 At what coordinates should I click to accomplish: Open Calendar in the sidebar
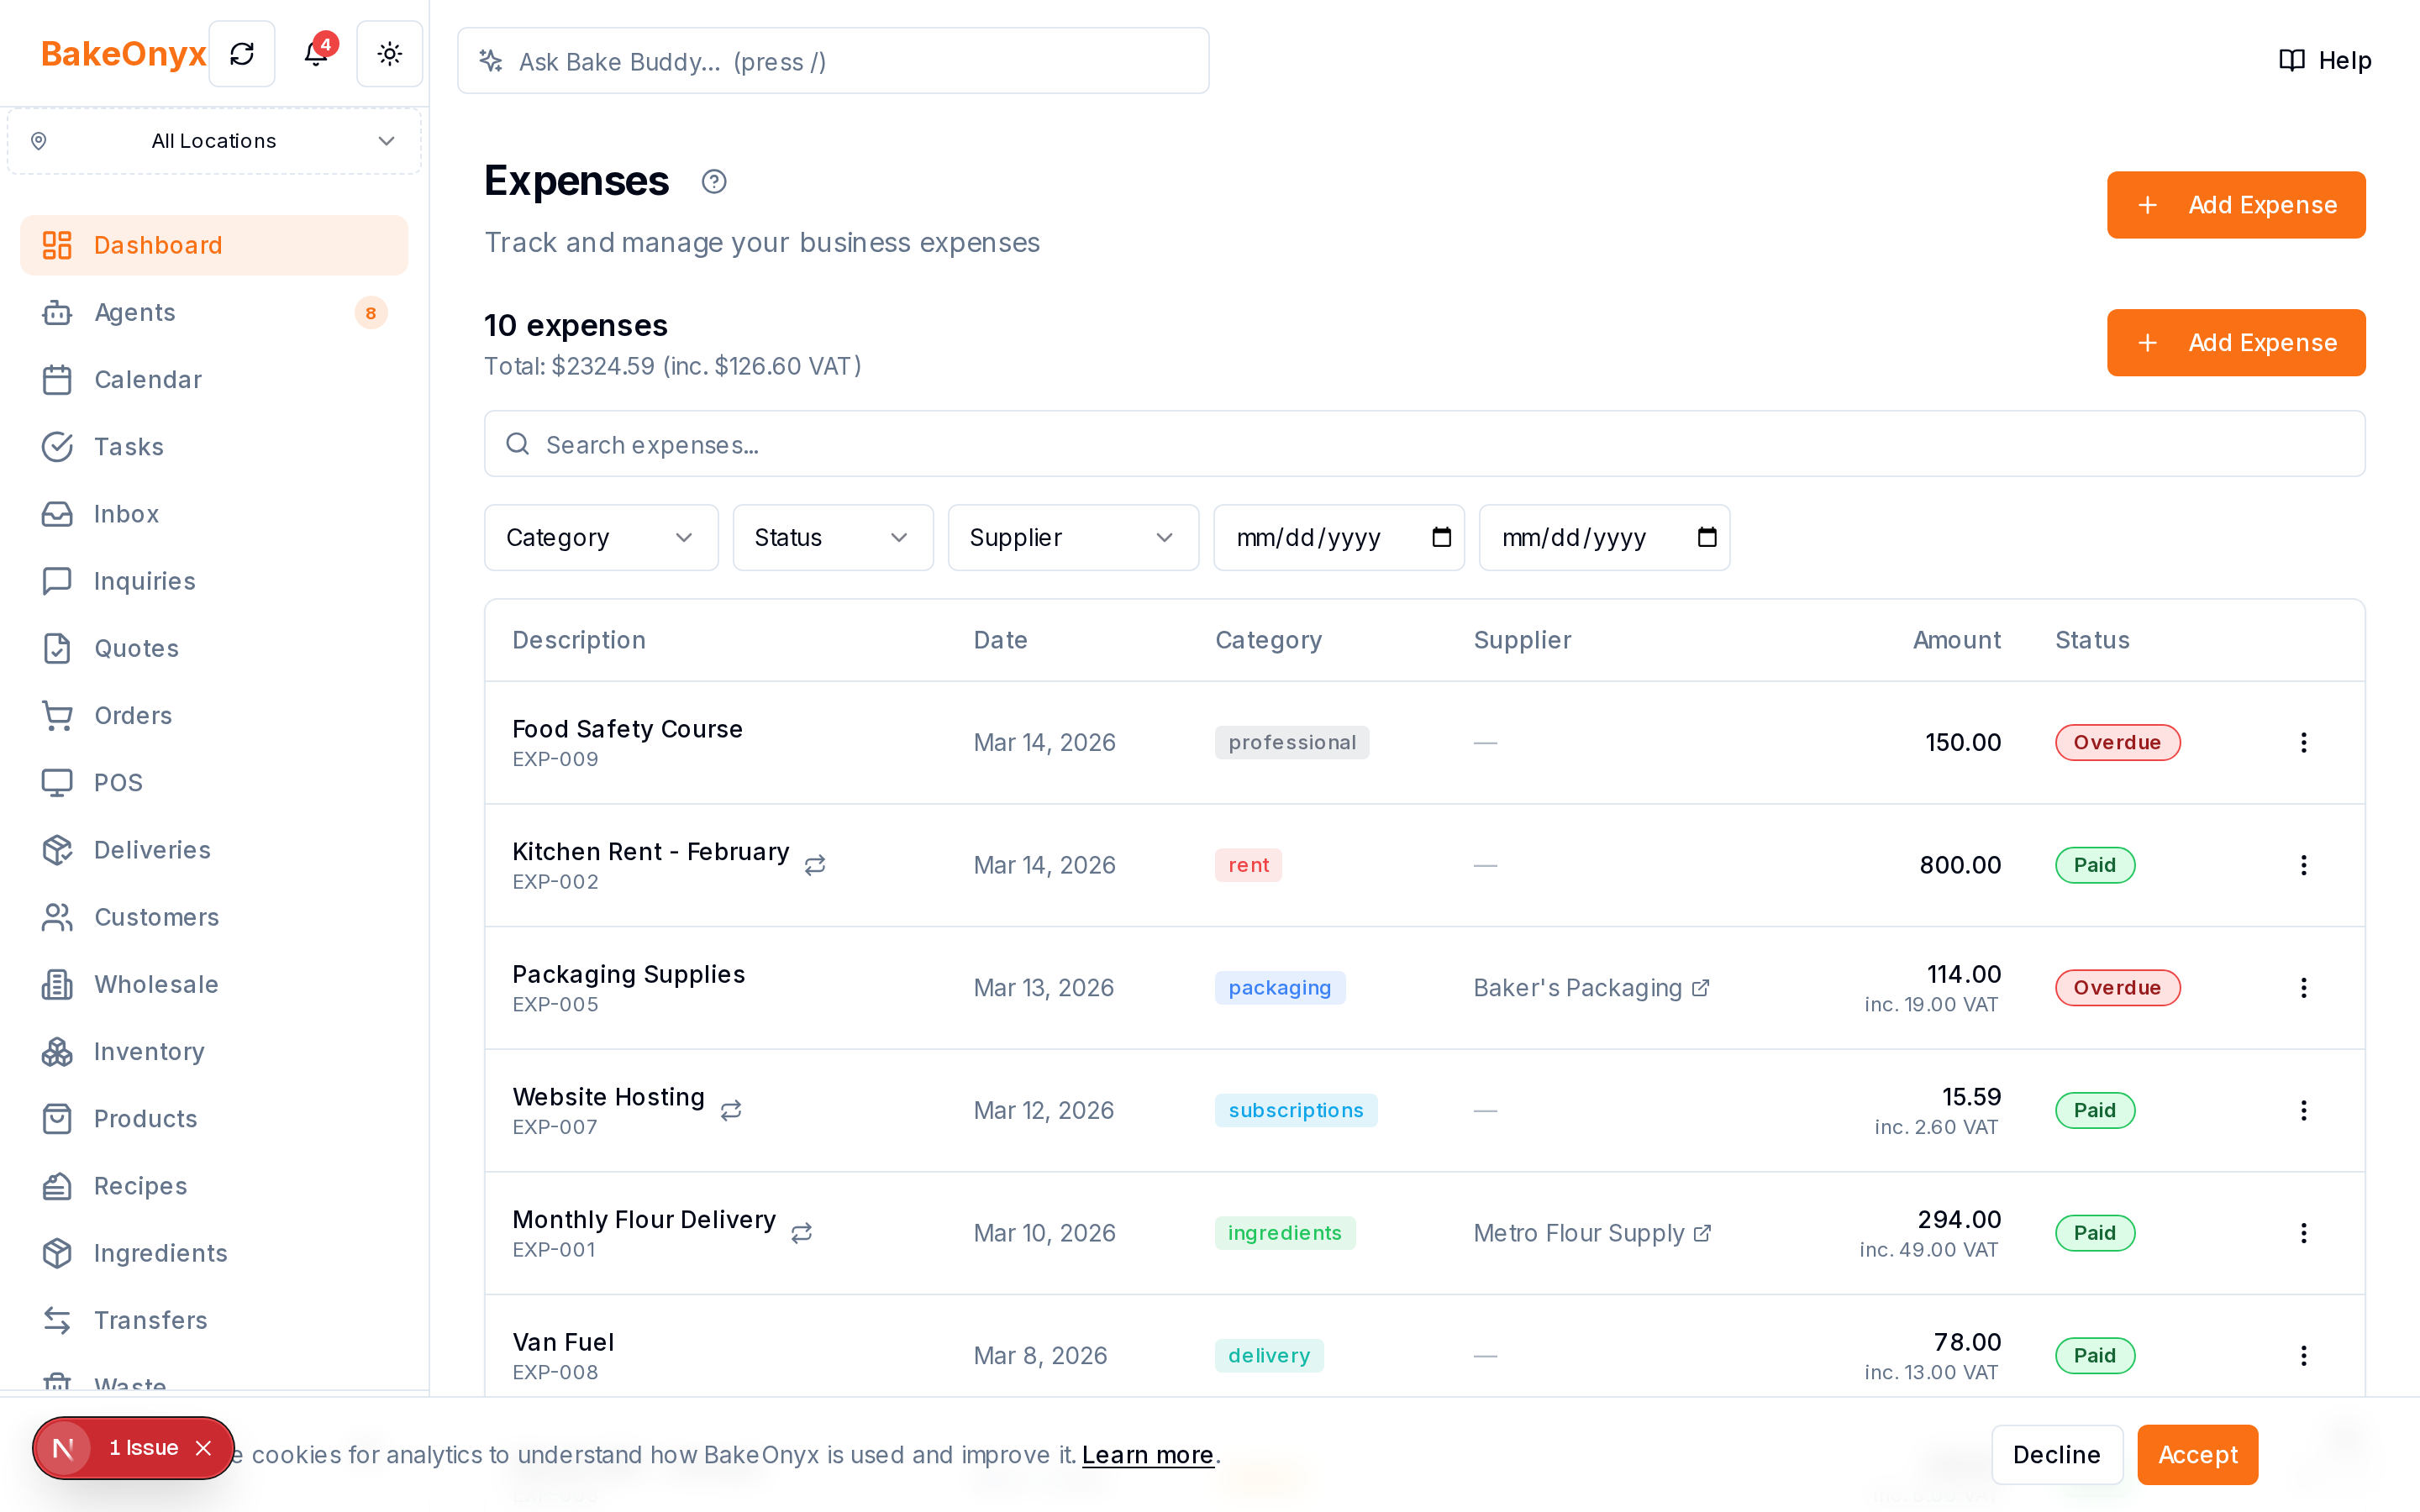214,380
